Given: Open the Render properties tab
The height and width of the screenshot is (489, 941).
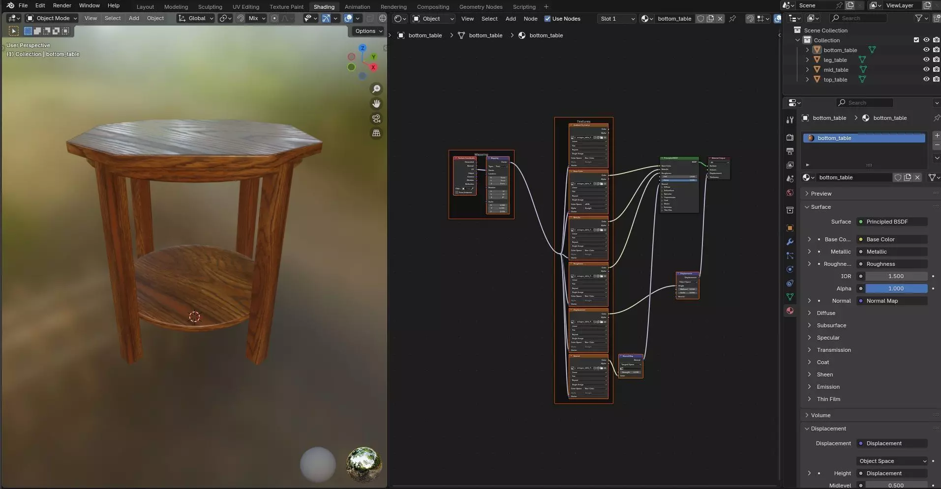Looking at the screenshot, I should [x=790, y=138].
